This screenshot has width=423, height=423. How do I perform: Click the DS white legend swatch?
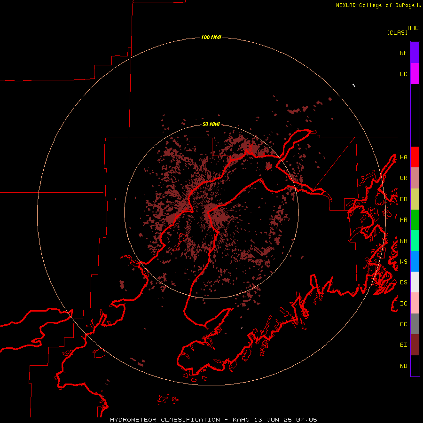tap(415, 282)
